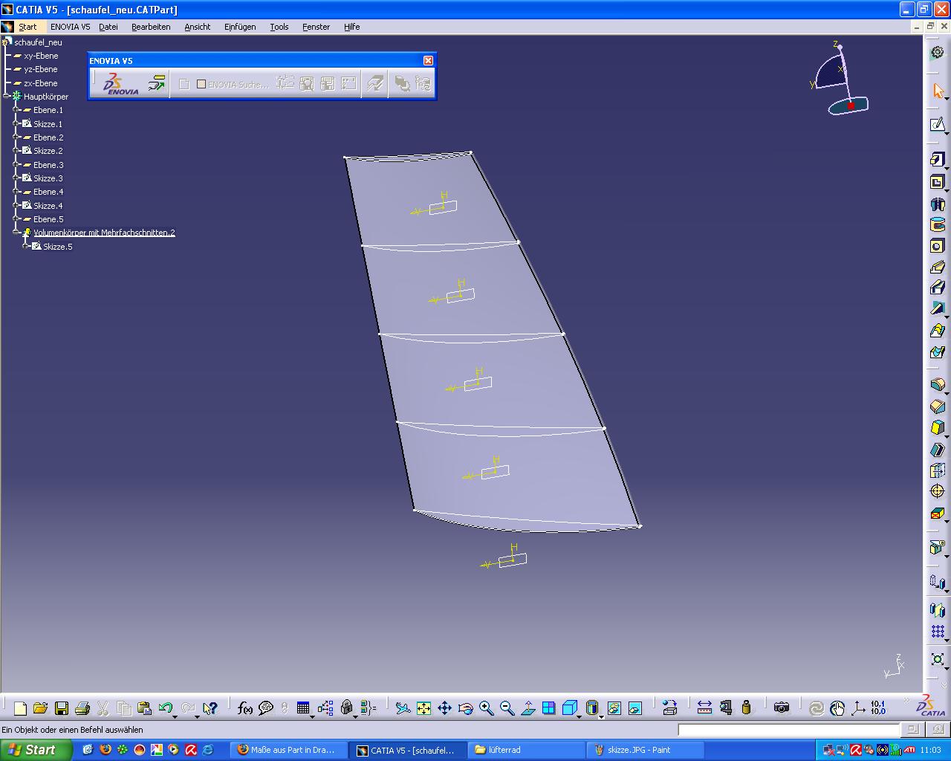Select the Hole tool
The width and height of the screenshot is (951, 761).
(937, 246)
